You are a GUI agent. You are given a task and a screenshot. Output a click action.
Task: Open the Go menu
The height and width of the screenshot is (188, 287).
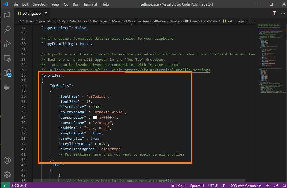pyautogui.click(x=66, y=4)
